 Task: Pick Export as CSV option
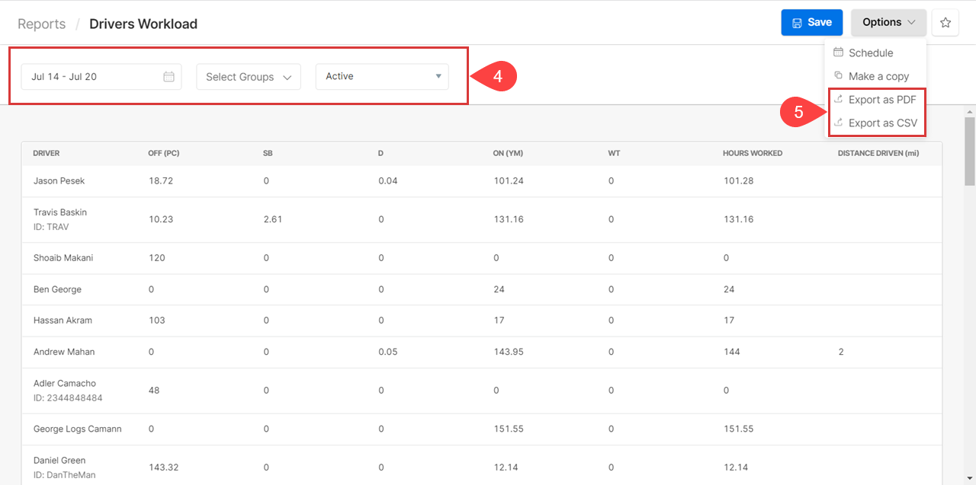(x=882, y=123)
